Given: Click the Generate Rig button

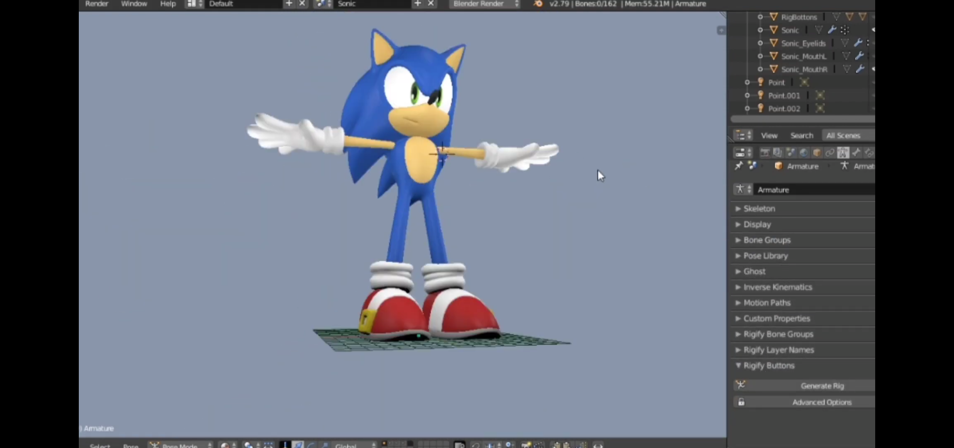Looking at the screenshot, I should tap(804, 386).
